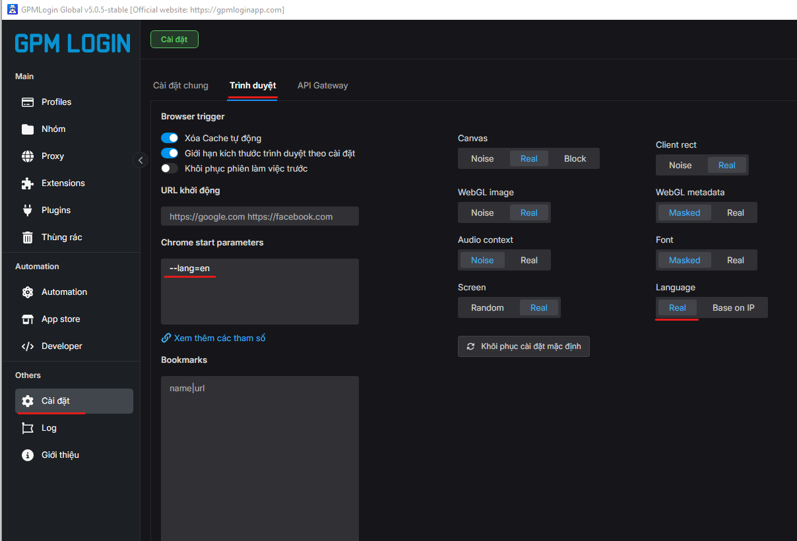Click the Developer code brackets icon
Viewport: 797px width, 541px height.
pos(28,346)
